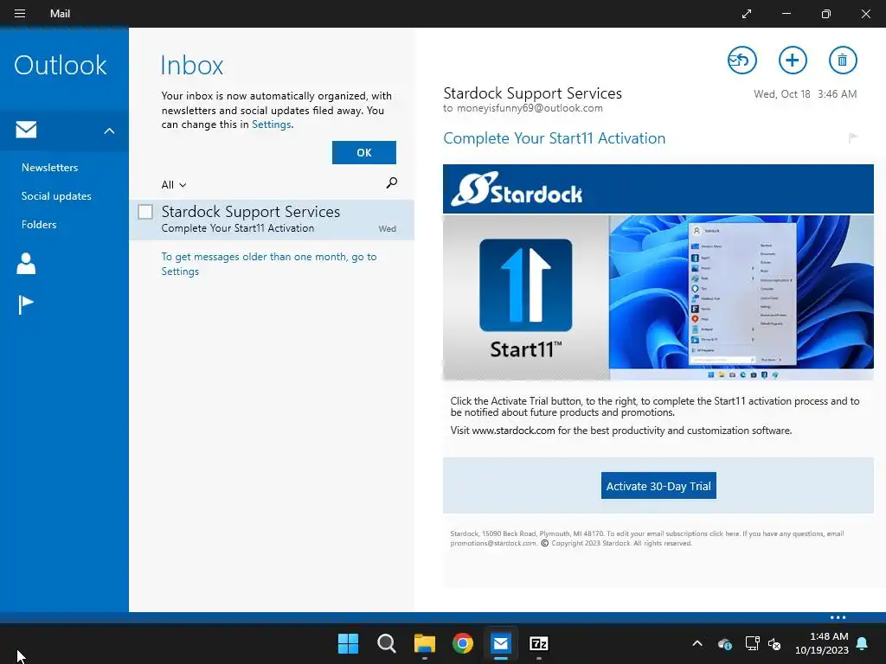Screen dimensions: 886x664
Task: Click the Mail app icon in taskbar
Action: 501,643
